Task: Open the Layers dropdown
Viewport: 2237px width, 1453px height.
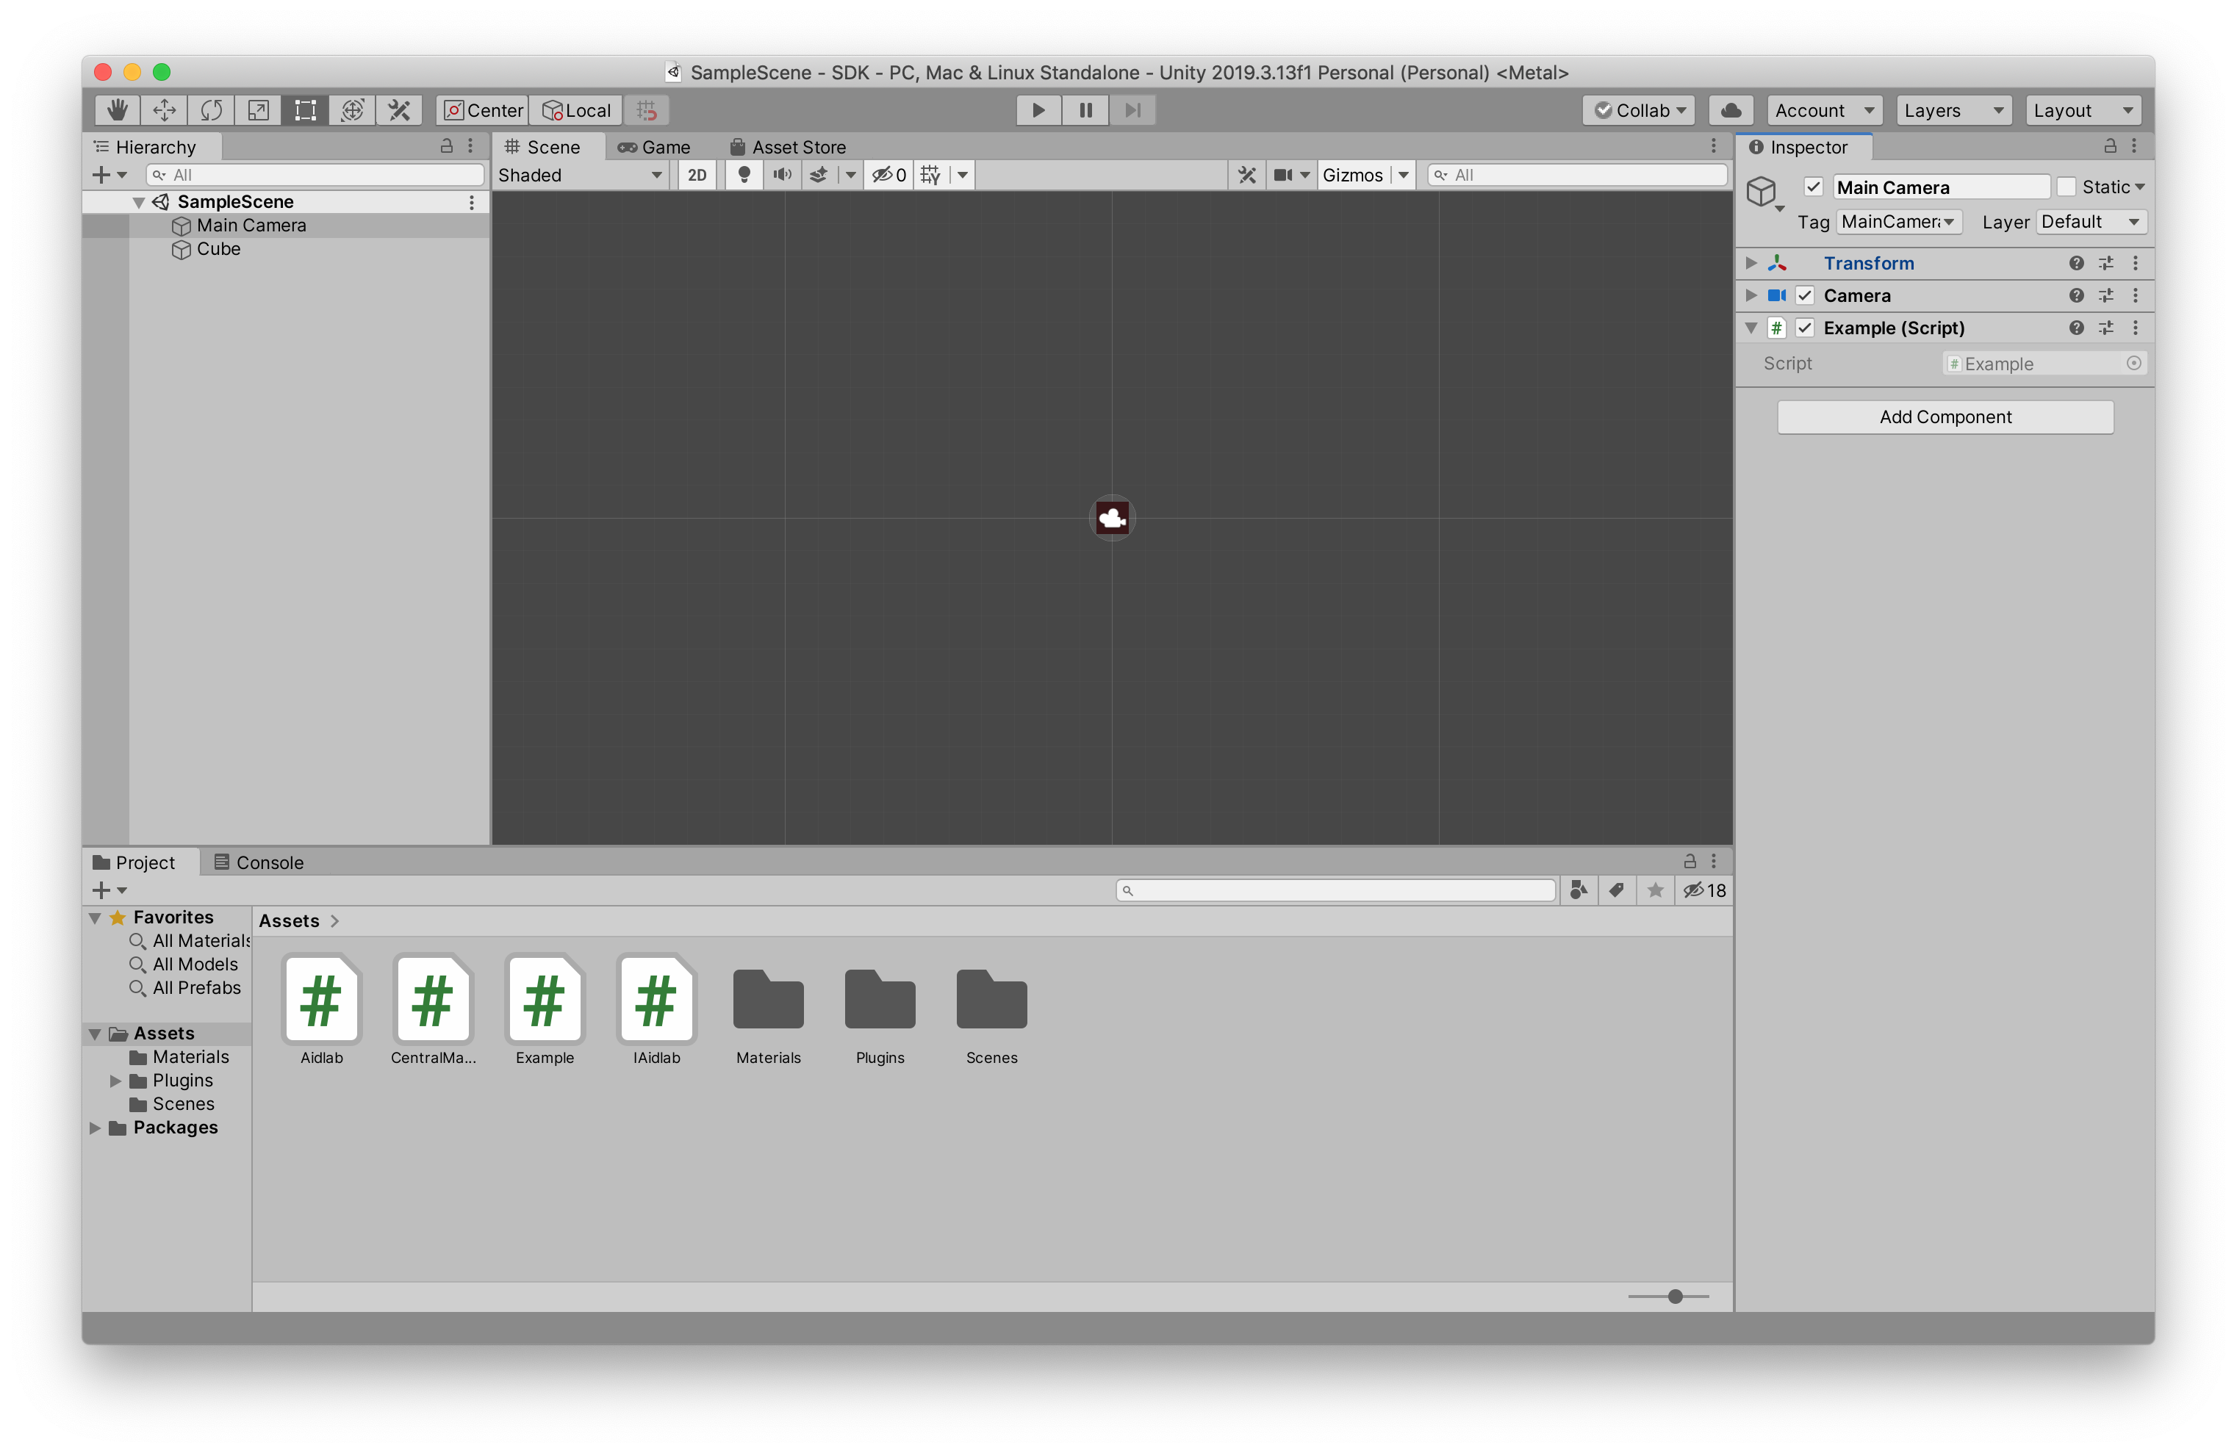Action: pyautogui.click(x=1952, y=110)
